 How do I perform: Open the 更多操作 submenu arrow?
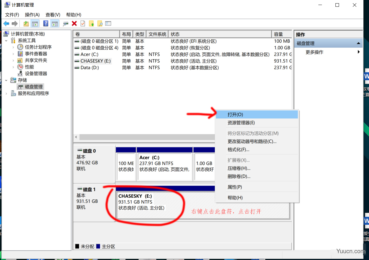click(359, 52)
